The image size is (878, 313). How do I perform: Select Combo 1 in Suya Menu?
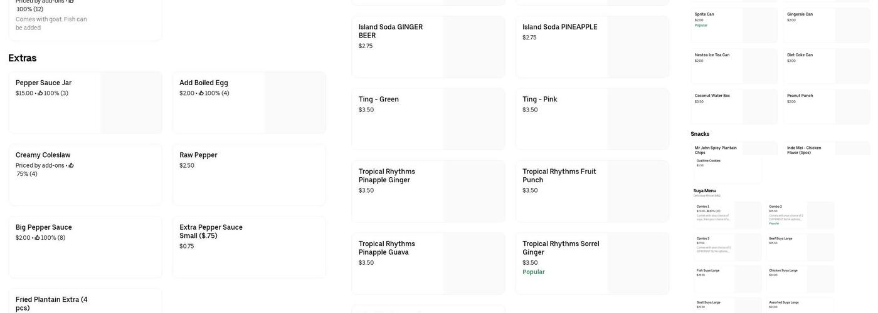coord(727,215)
